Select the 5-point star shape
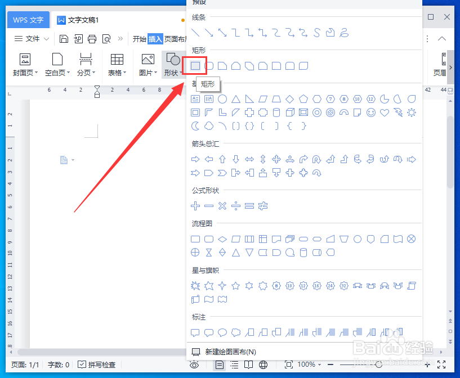460x378 pixels. pos(236,286)
